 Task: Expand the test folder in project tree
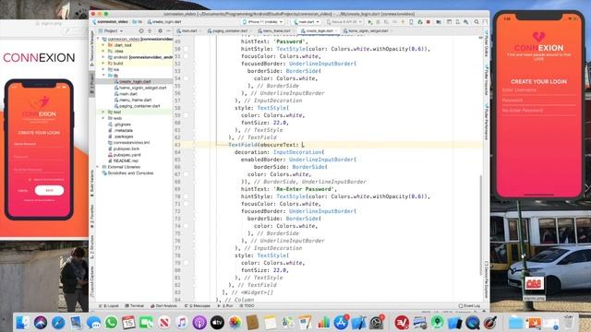(103, 112)
